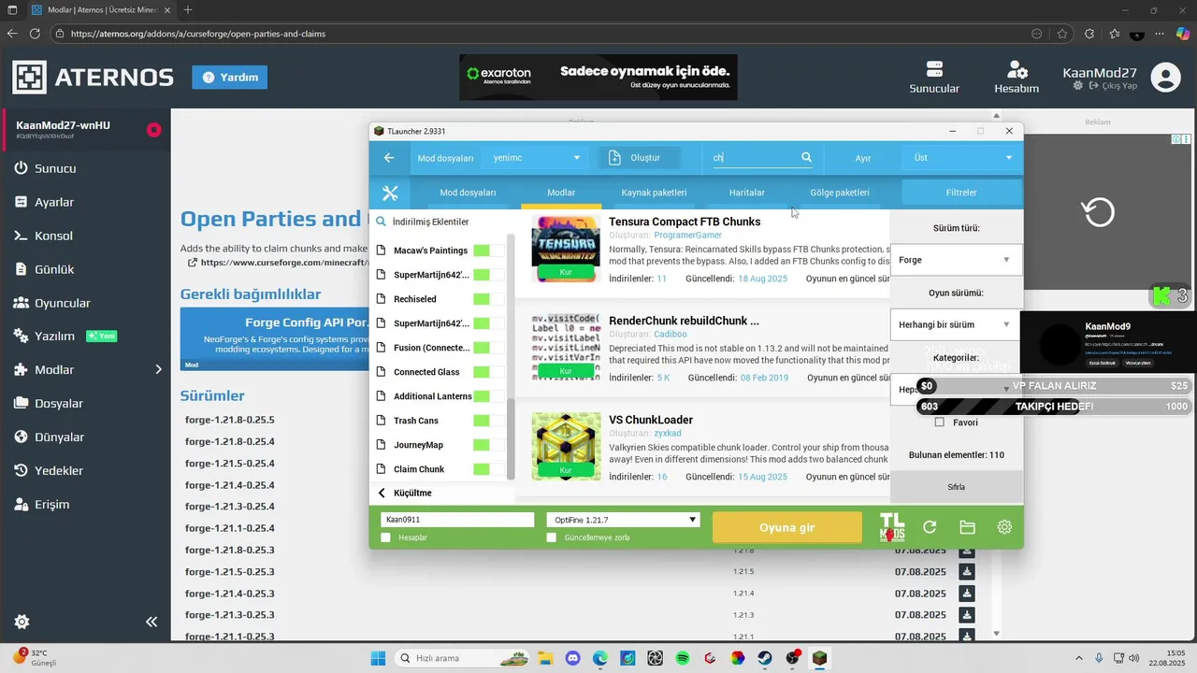Image resolution: width=1197 pixels, height=673 pixels.
Task: Switch to the Haritalar tab
Action: click(x=747, y=193)
